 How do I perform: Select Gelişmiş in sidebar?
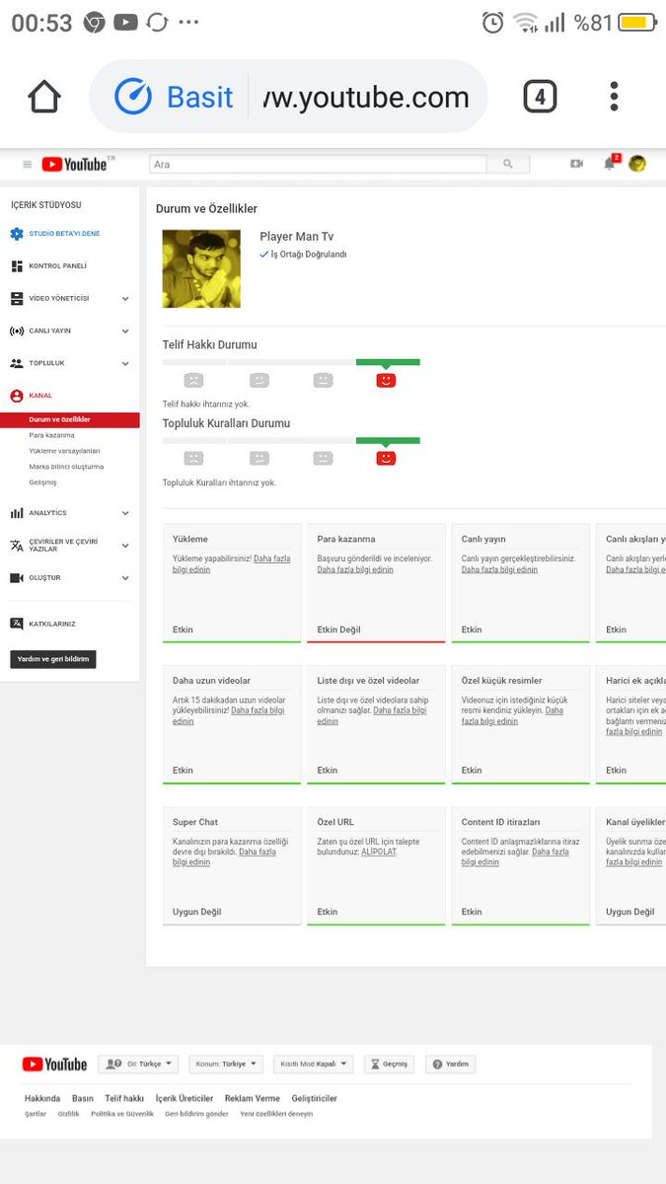[43, 482]
